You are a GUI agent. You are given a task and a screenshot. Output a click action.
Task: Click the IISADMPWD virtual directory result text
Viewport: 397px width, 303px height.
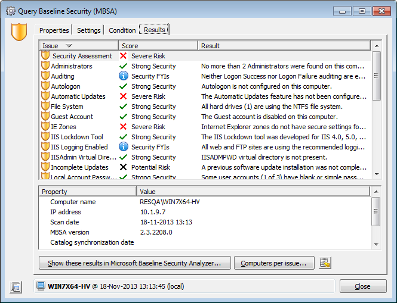click(264, 157)
